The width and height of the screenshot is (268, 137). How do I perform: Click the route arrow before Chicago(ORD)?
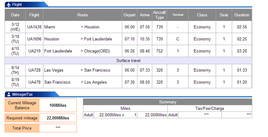coord(82,51)
